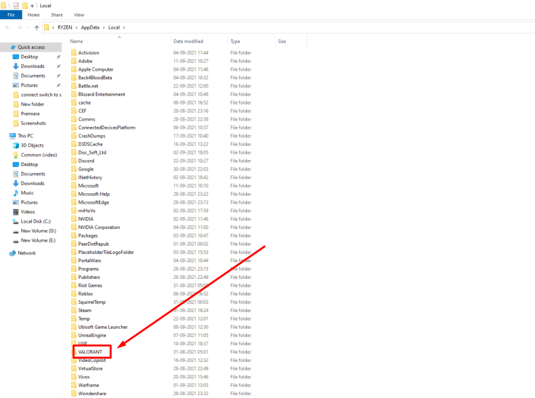Click AppData in the address breadcrumb
The width and height of the screenshot is (535, 398).
pyautogui.click(x=90, y=27)
